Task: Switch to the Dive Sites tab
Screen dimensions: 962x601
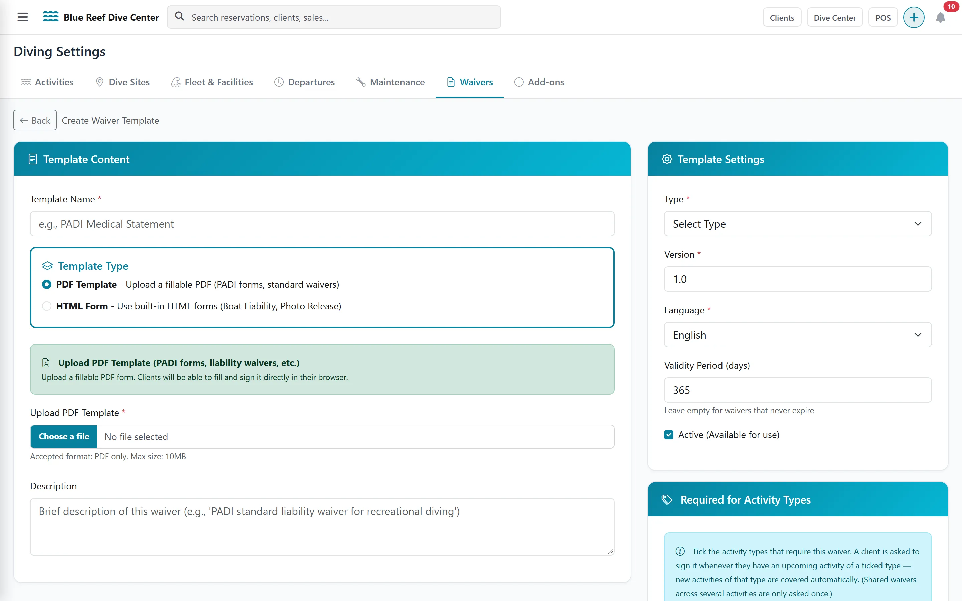Action: [123, 82]
